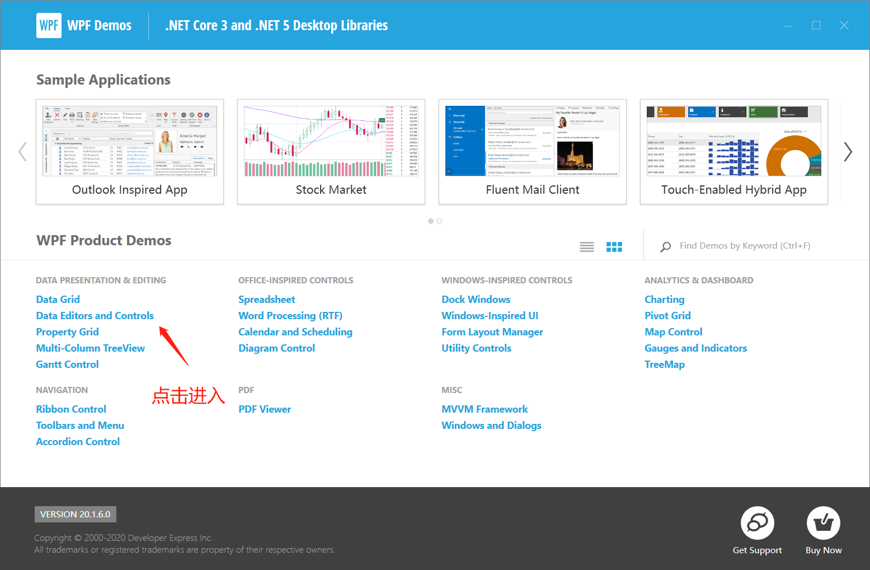Open the Map Control demo

pyautogui.click(x=674, y=332)
